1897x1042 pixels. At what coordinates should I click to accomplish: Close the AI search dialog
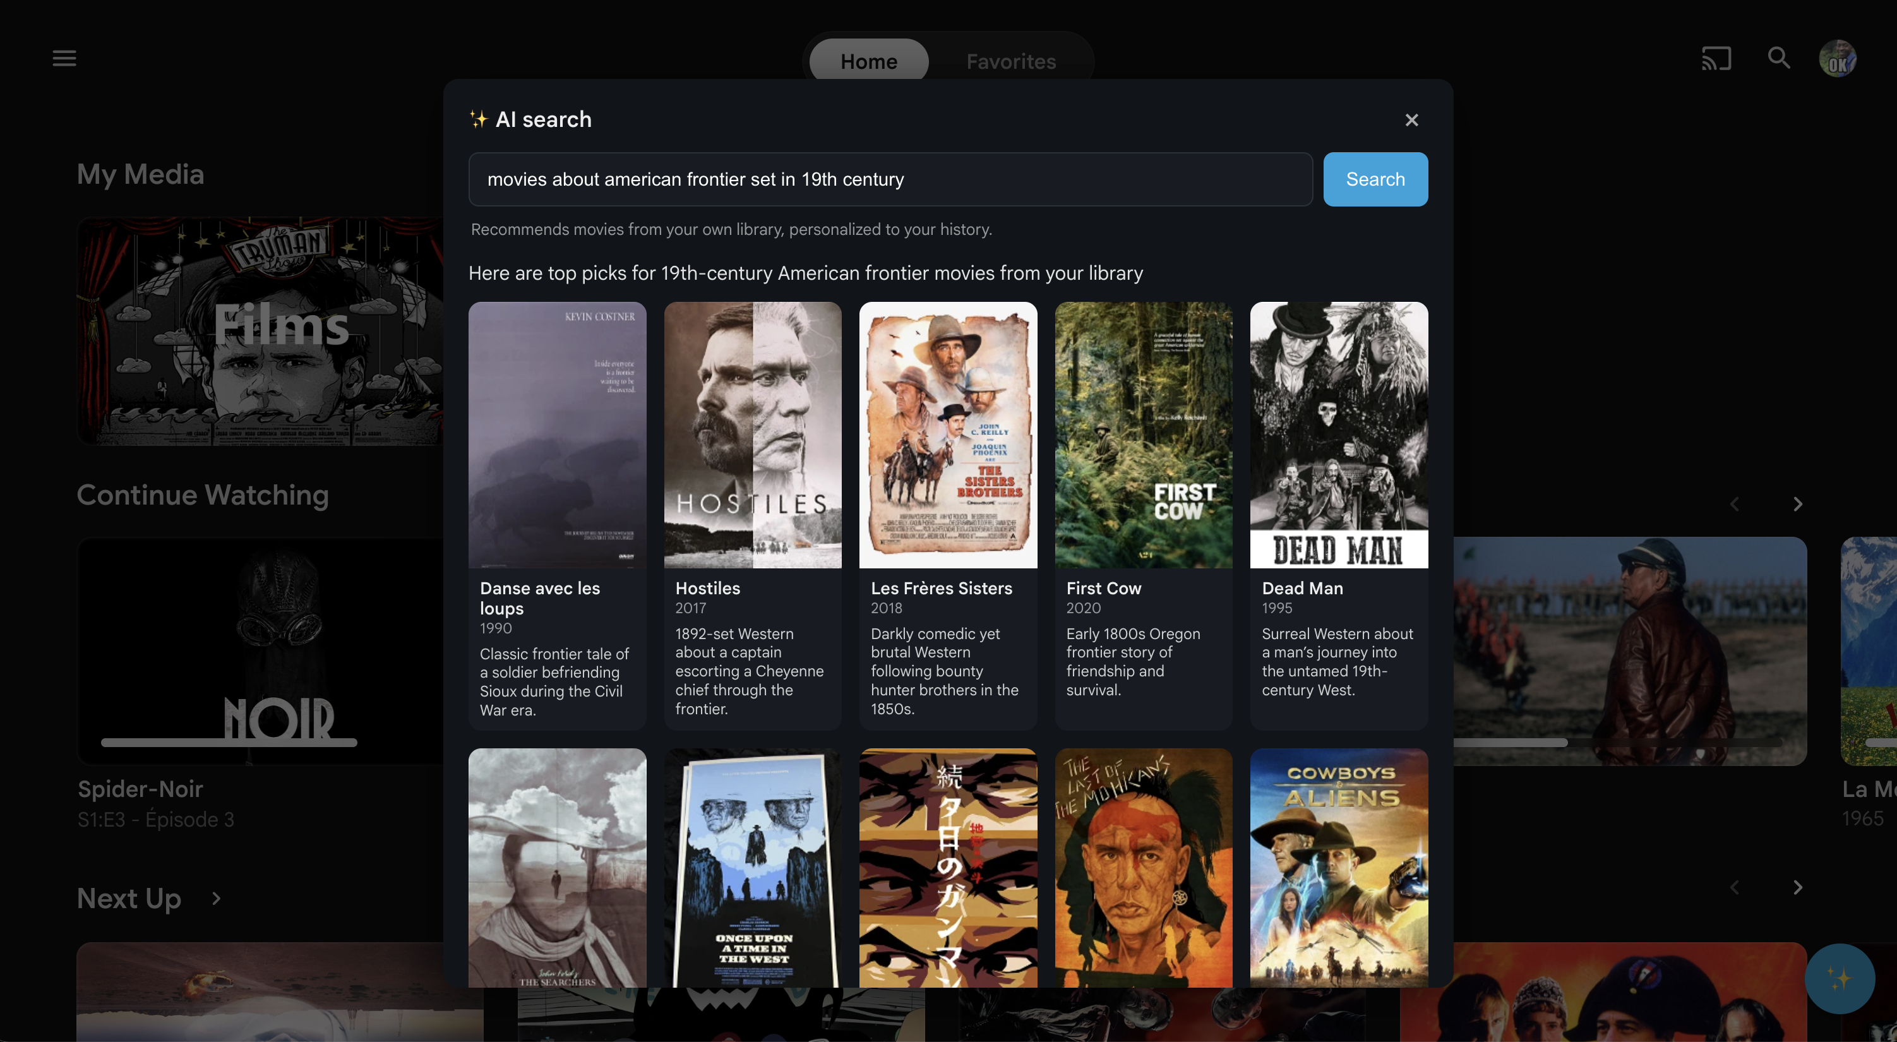[x=1411, y=120]
